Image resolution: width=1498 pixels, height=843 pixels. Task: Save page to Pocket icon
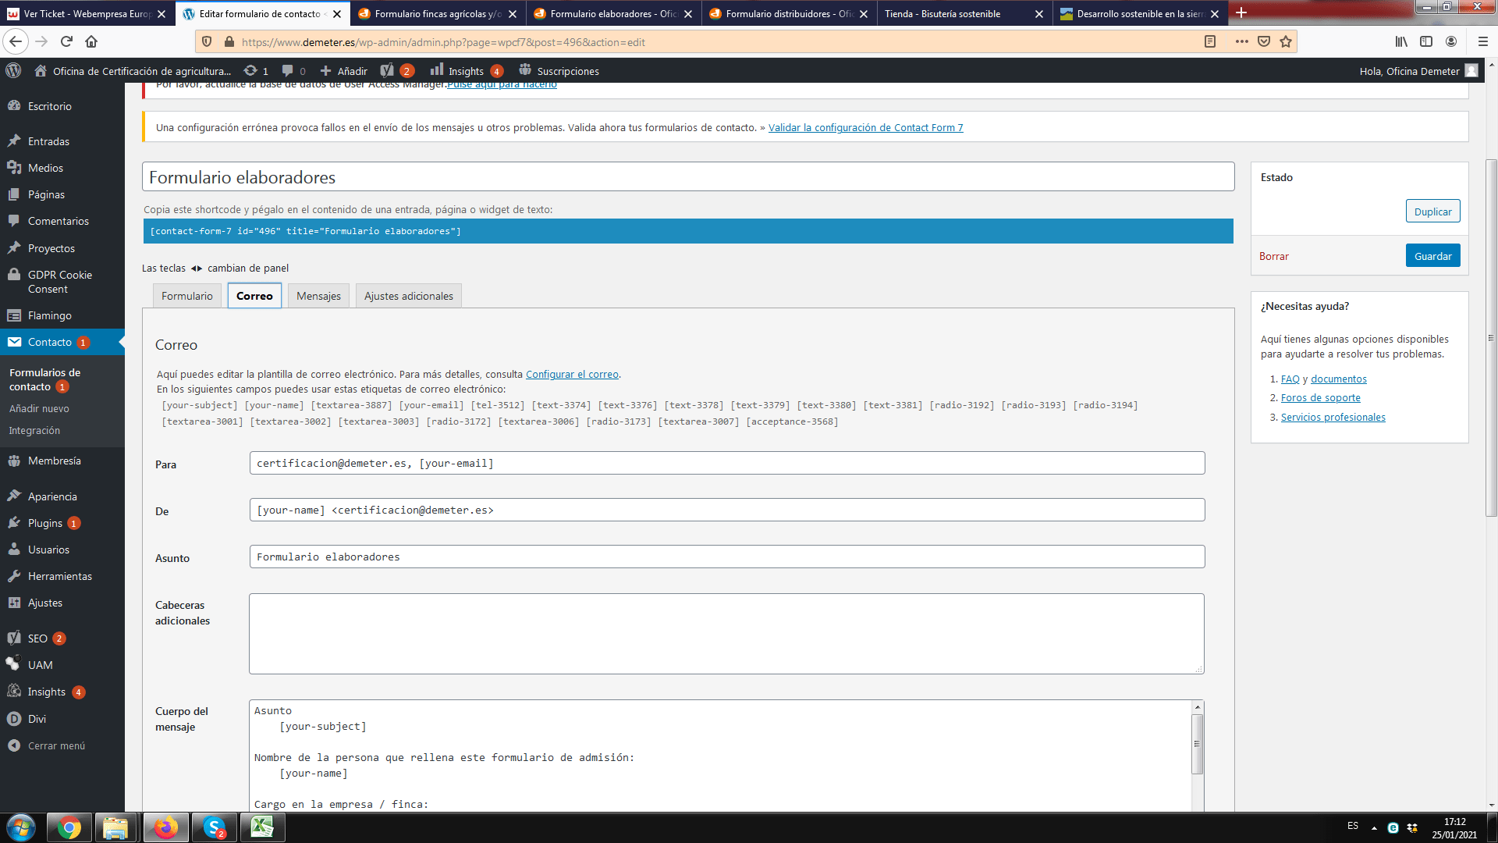[x=1264, y=41]
